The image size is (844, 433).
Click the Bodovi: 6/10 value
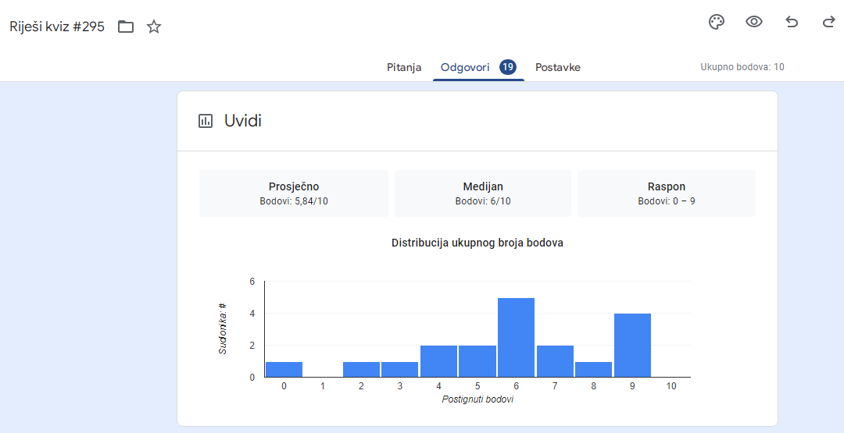[x=483, y=201]
